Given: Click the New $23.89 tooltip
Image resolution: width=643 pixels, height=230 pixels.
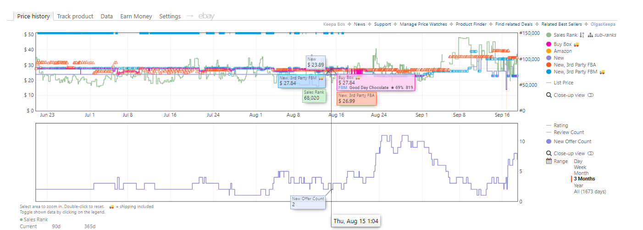Looking at the screenshot, I should pyautogui.click(x=316, y=62).
